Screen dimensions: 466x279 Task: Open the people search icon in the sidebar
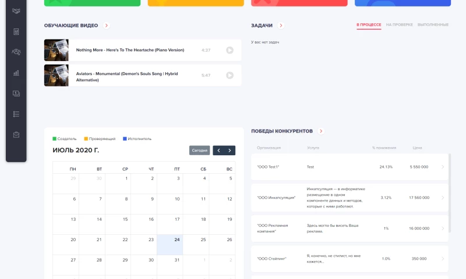pyautogui.click(x=16, y=52)
